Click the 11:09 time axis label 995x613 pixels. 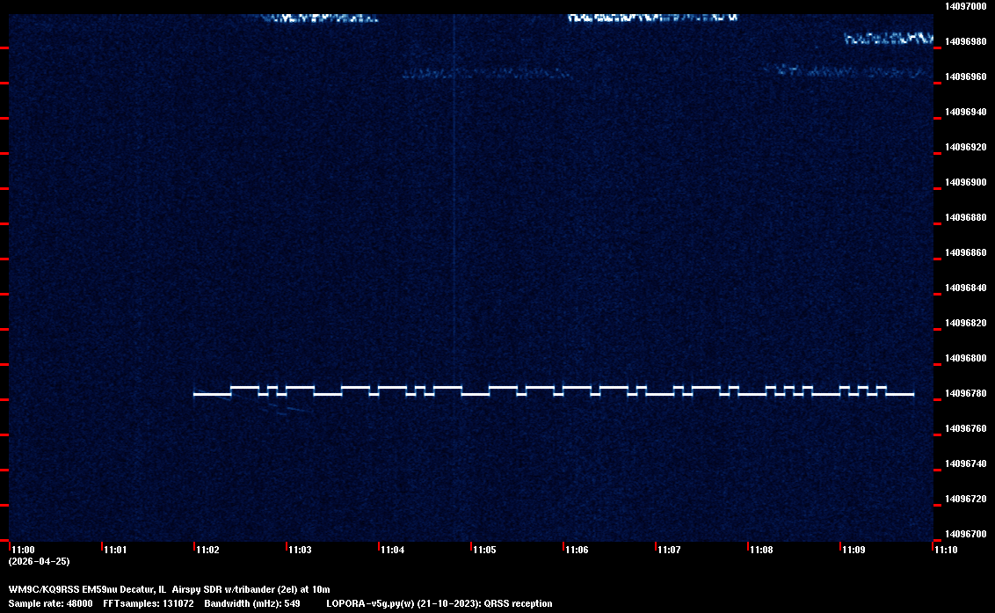click(x=853, y=550)
